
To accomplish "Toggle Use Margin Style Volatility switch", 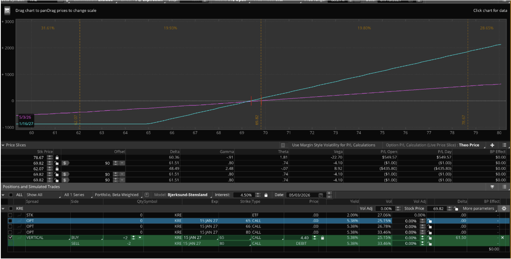I will (283, 145).
